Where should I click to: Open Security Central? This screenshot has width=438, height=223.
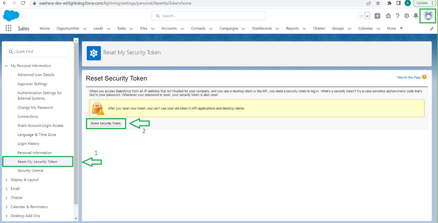click(x=30, y=171)
